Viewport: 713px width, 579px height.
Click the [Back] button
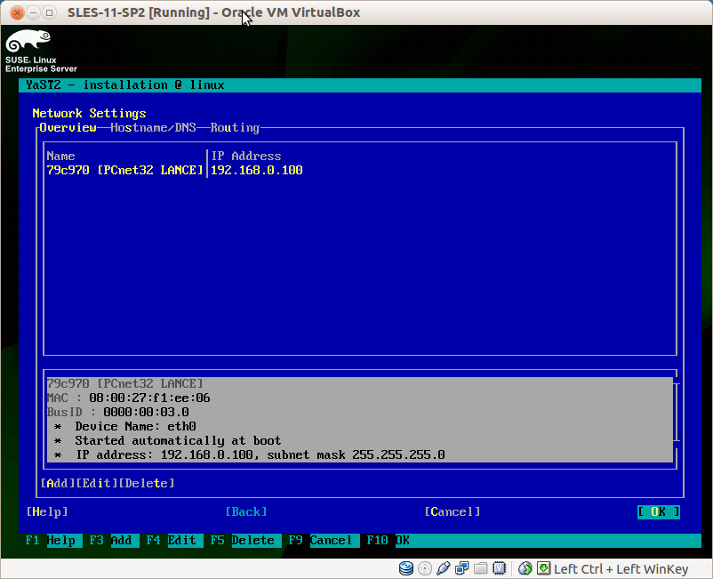click(x=246, y=511)
